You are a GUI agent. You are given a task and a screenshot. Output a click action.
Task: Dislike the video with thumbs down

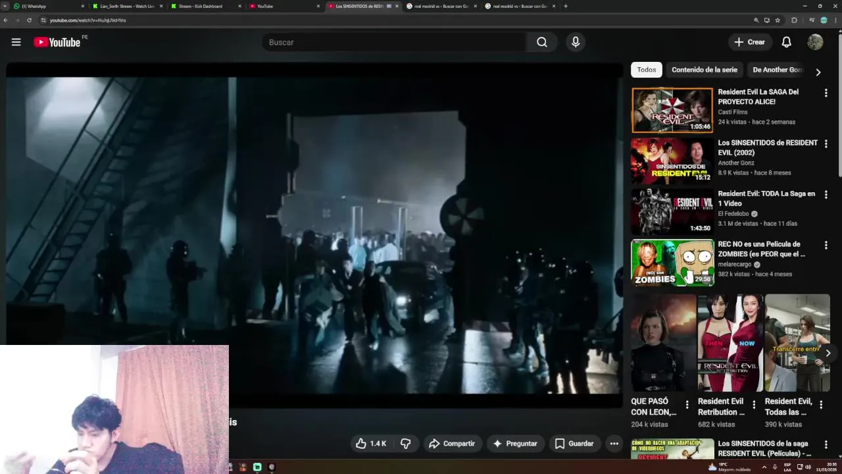(x=405, y=444)
